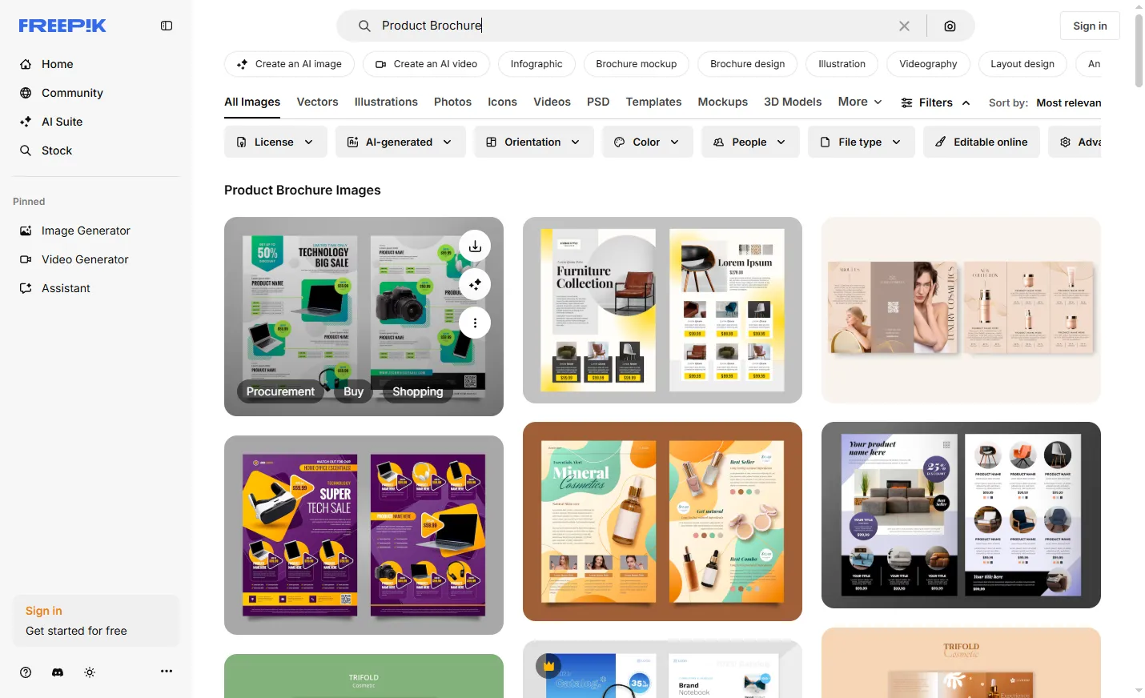
Task: Open luxury cosmetics beige brochure thumbnail
Action: (x=961, y=310)
